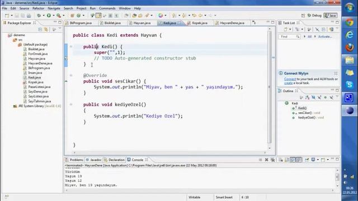Click the External Tools run icon
The height and width of the screenshot is (201, 358).
[x=59, y=16]
